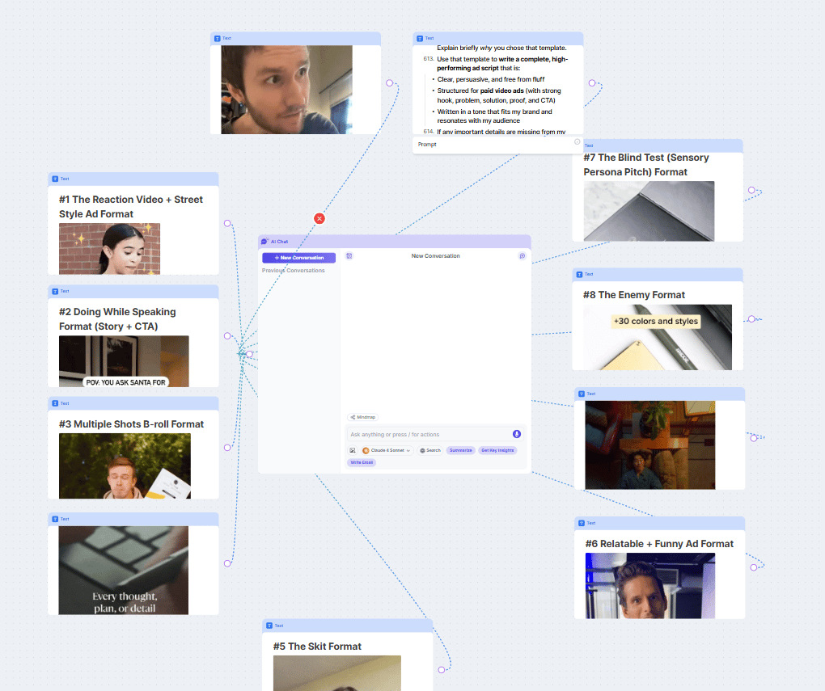The height and width of the screenshot is (691, 825).
Task: Click Text icon on Every thought card
Action: (55, 519)
